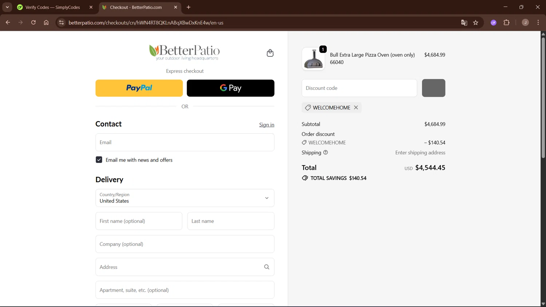Remove the WELCOMEHOME discount code
The width and height of the screenshot is (546, 307).
[356, 108]
